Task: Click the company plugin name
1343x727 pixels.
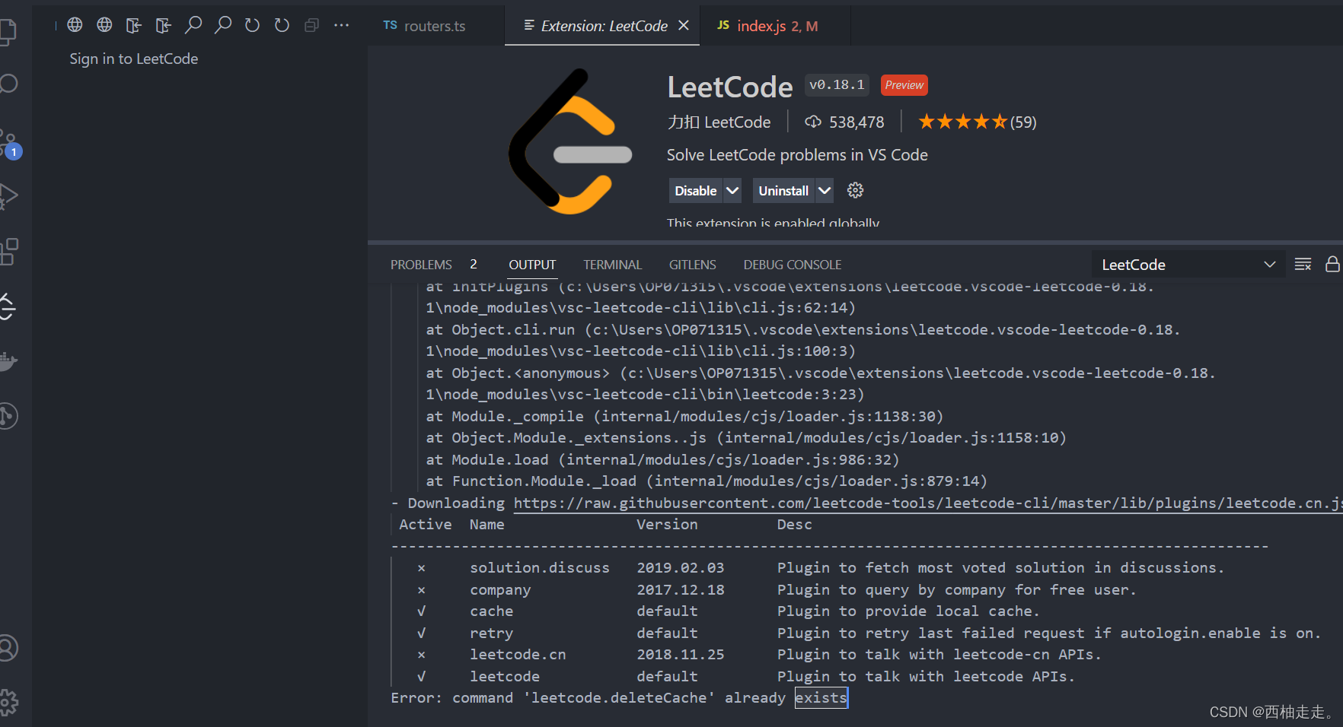Action: [500, 590]
